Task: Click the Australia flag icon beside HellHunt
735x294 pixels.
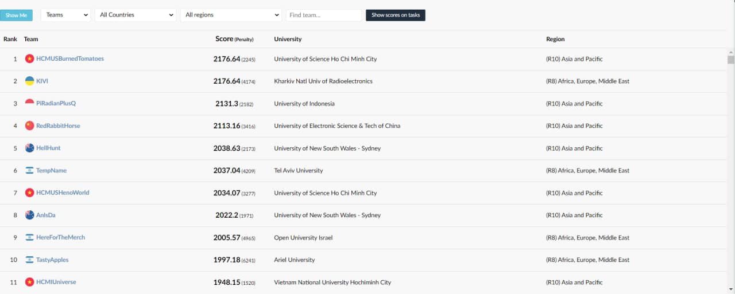Action: [x=30, y=148]
